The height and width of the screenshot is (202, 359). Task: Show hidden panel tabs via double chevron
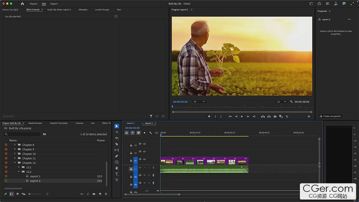pos(109,123)
